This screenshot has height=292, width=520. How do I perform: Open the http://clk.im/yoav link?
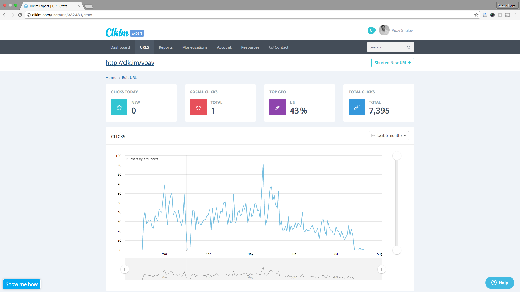130,63
